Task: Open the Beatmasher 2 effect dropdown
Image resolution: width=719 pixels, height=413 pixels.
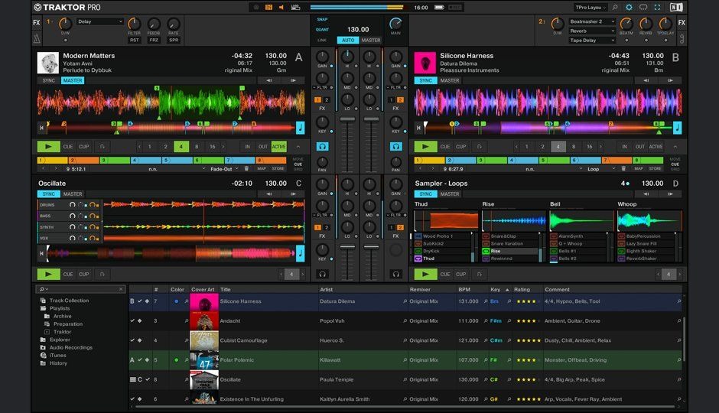Action: [x=592, y=21]
